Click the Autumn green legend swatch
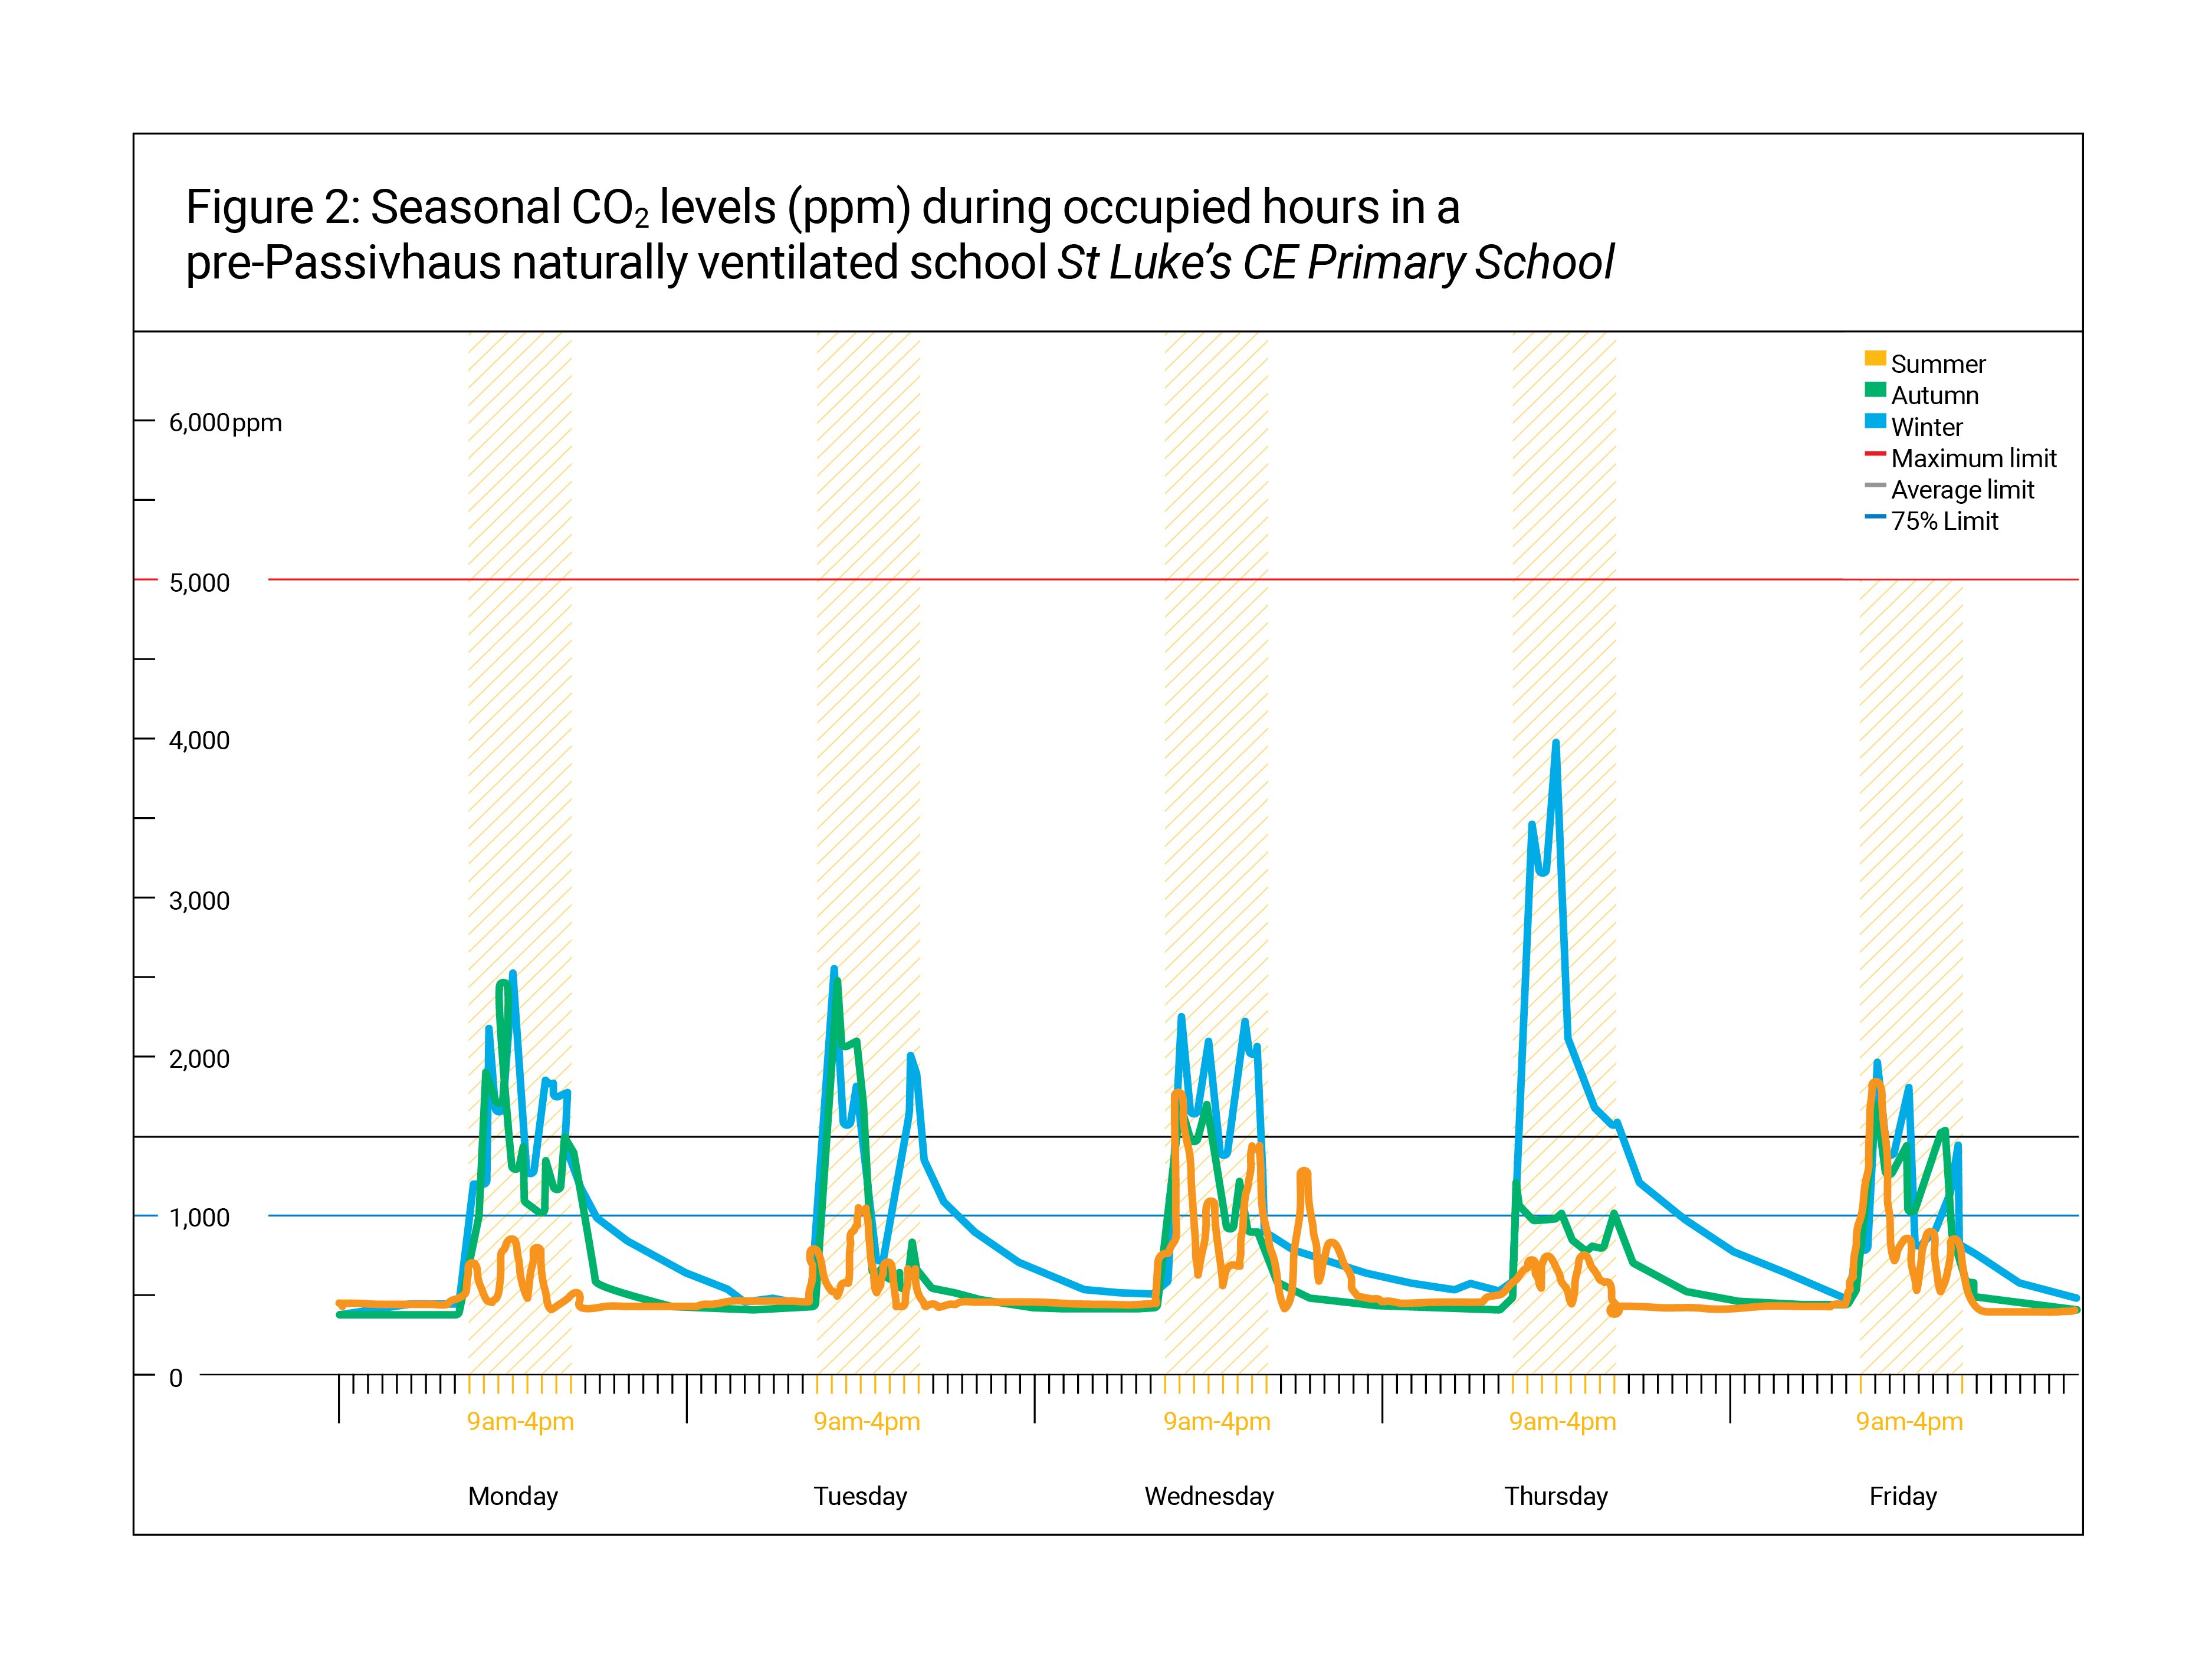The width and height of the screenshot is (2212, 1669). point(1875,390)
